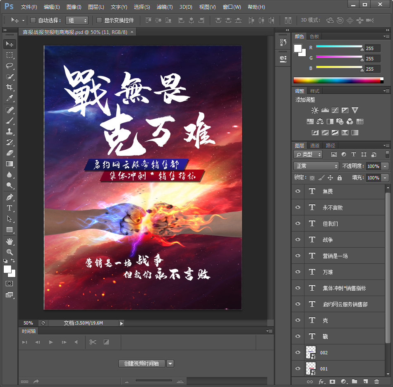The image size is (393, 387).
Task: Select the Horizontal Type tool
Action: [10, 208]
